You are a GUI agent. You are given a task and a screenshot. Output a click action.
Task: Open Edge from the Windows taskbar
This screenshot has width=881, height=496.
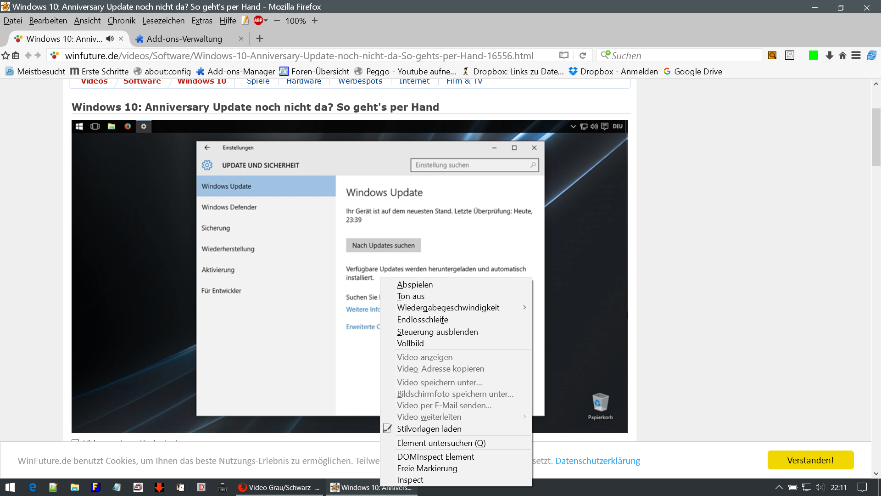point(32,487)
